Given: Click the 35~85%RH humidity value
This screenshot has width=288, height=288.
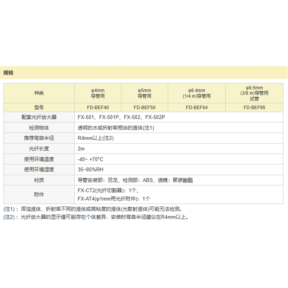Looking at the screenshot, I should pos(90,170).
